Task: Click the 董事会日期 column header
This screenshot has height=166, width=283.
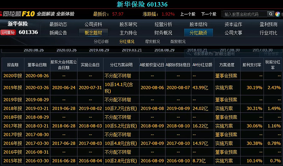Action: tap(37, 65)
